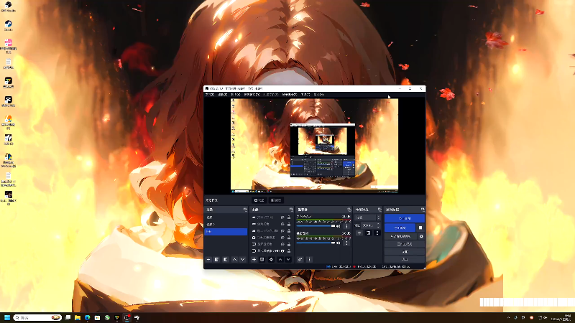Pop out the Scene Transitions dock panel
The width and height of the screenshot is (575, 323).
pyautogui.click(x=379, y=210)
